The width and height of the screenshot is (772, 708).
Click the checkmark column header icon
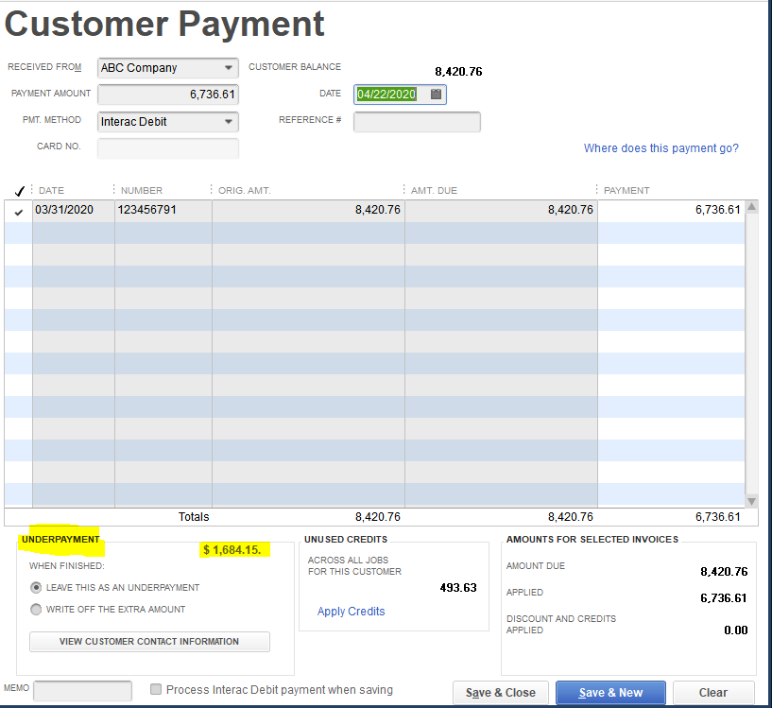coord(19,190)
